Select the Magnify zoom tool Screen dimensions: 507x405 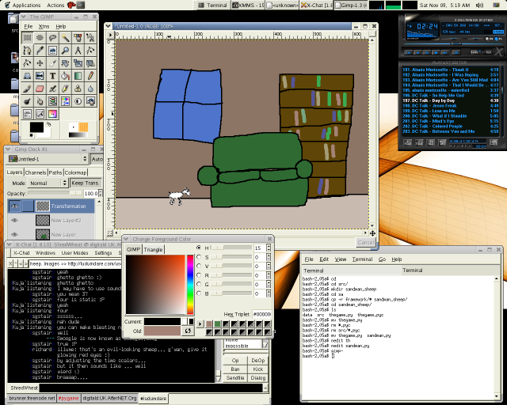[65, 50]
